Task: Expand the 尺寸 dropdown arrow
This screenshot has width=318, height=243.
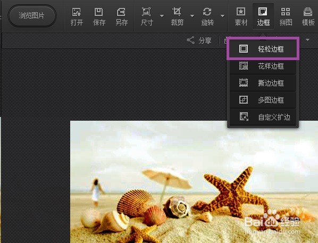Action: [162, 16]
